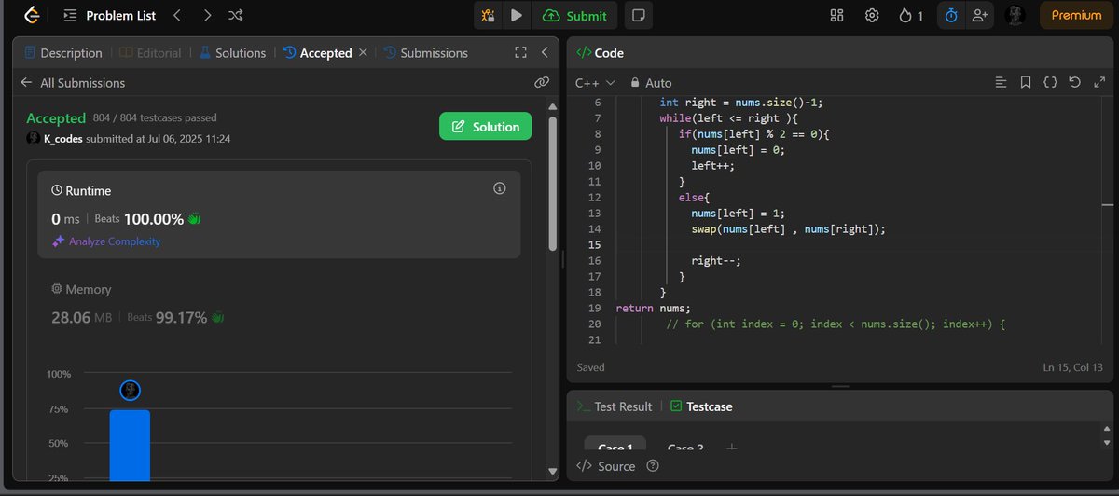Click the curly braces snippet icon
Image resolution: width=1119 pixels, height=496 pixels.
(1050, 83)
